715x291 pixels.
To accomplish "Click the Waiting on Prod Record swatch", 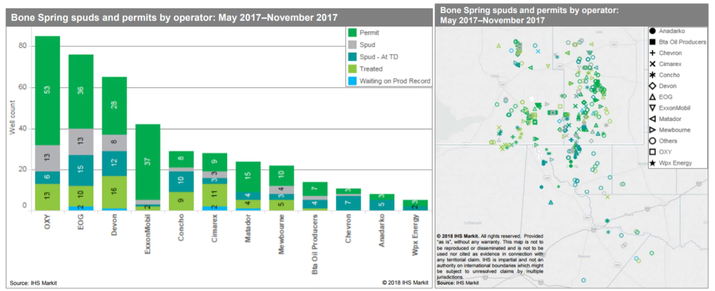I will [x=352, y=81].
